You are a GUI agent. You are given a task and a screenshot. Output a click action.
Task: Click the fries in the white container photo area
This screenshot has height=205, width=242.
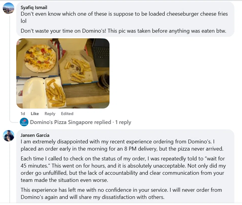coord(56,93)
